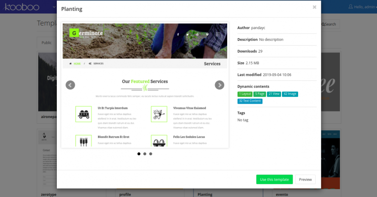Screen dimensions: 377x197
Task: Click the 42 Image dynamic content badge
Action: pyautogui.click(x=290, y=94)
